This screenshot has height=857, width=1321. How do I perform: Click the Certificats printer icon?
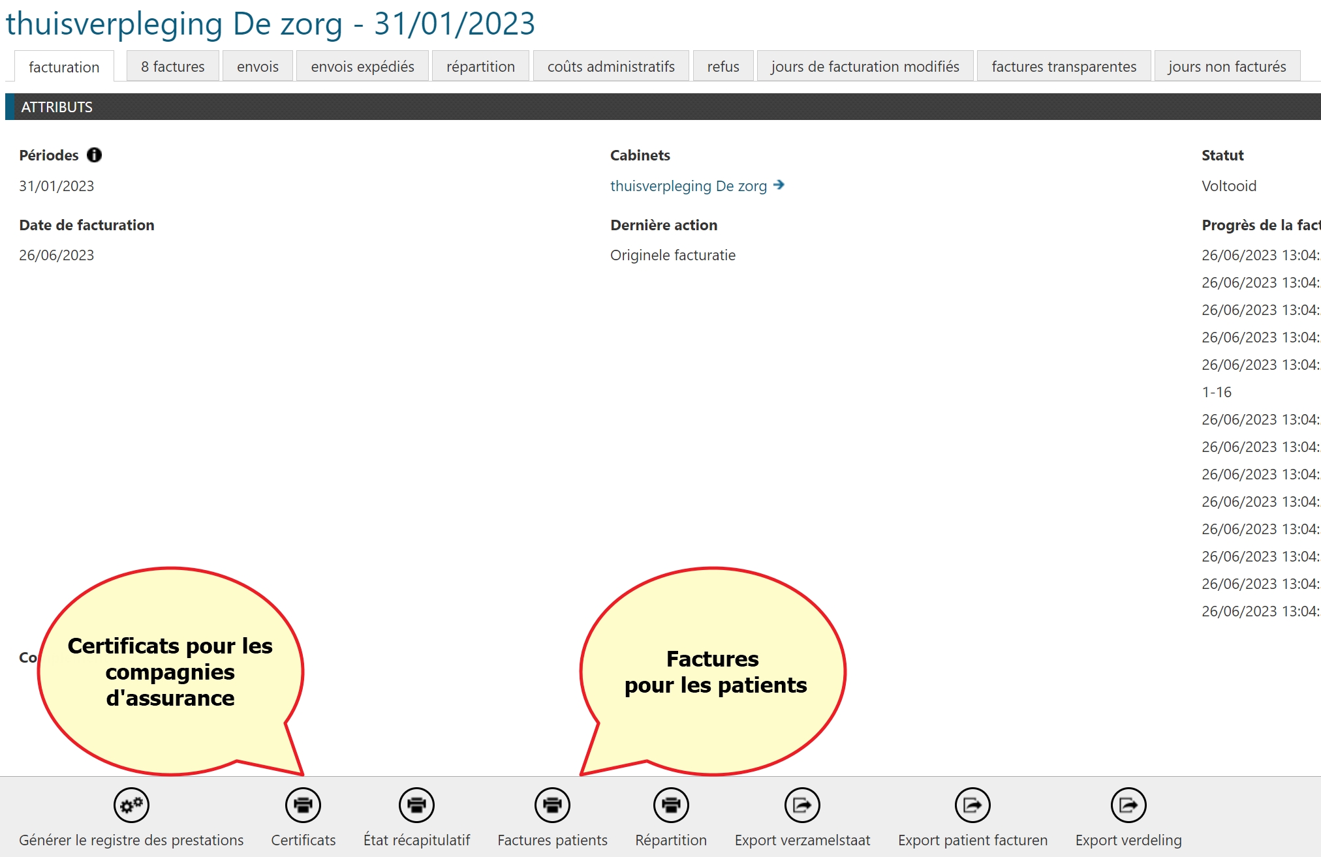303,805
